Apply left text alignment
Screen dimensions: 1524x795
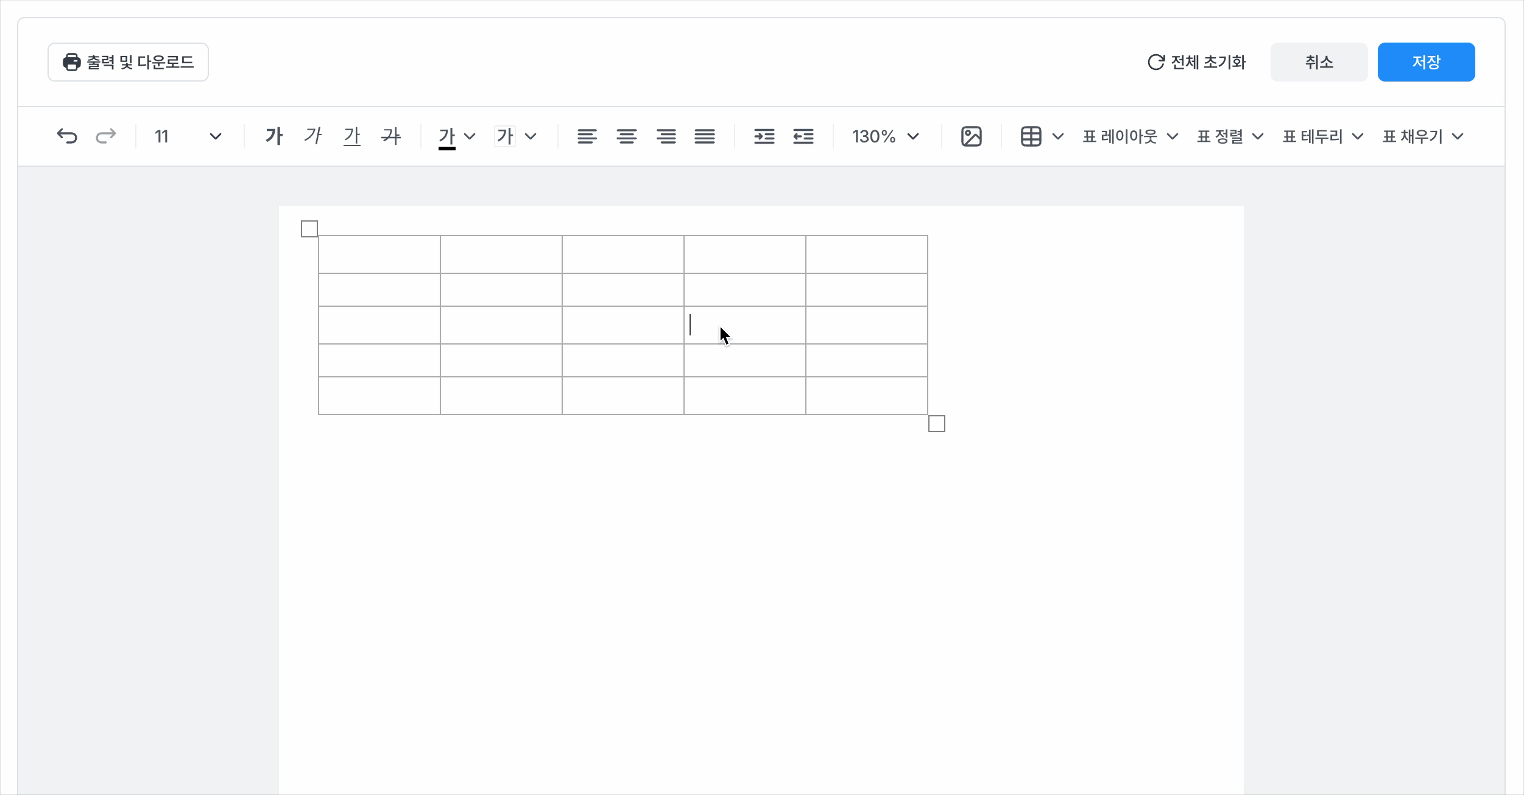[x=587, y=136]
